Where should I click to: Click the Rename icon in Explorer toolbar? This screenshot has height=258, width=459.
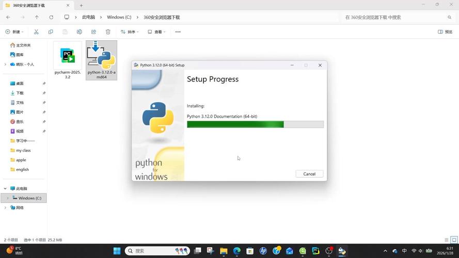[80, 31]
